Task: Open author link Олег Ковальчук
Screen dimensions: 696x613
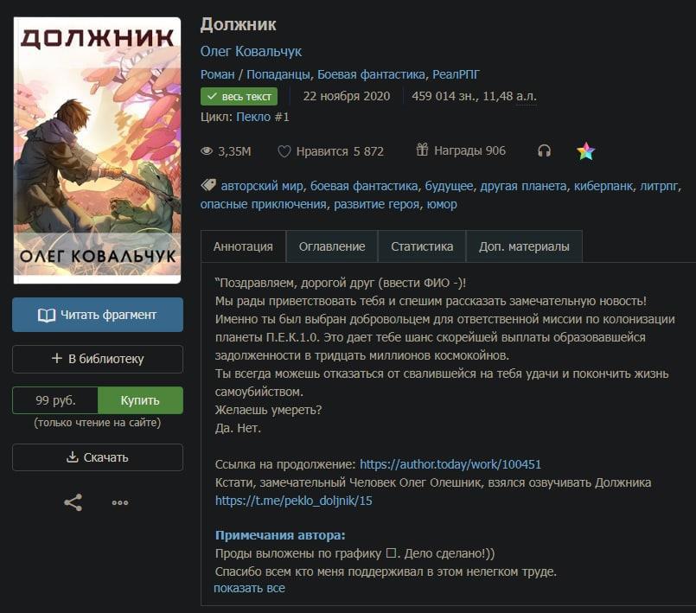Action: coord(251,52)
